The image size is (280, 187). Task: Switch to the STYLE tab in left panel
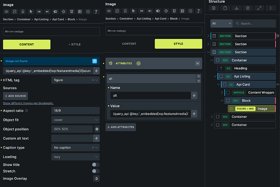pos(75,45)
